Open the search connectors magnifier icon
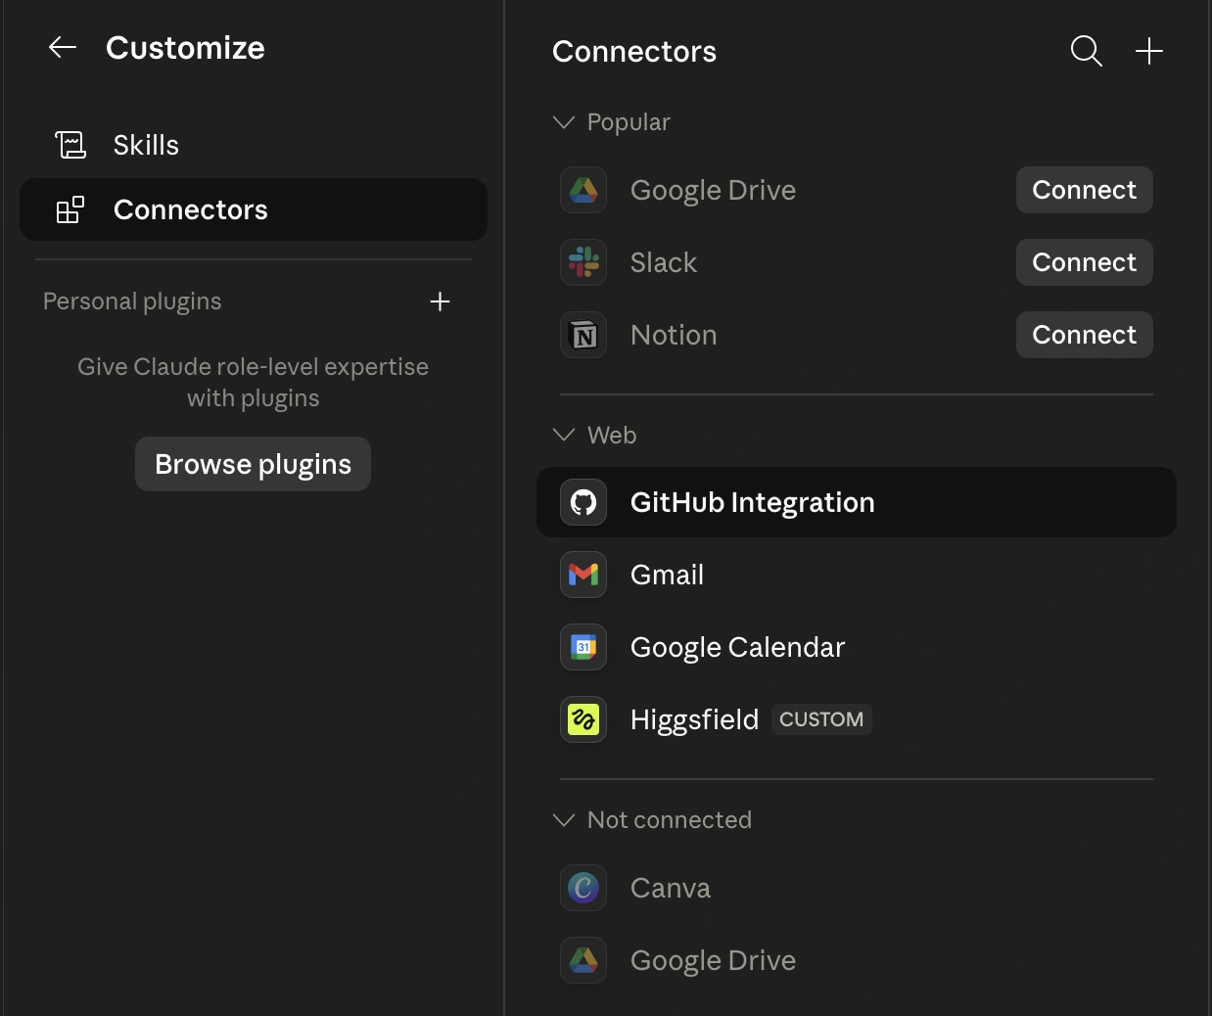 point(1086,51)
